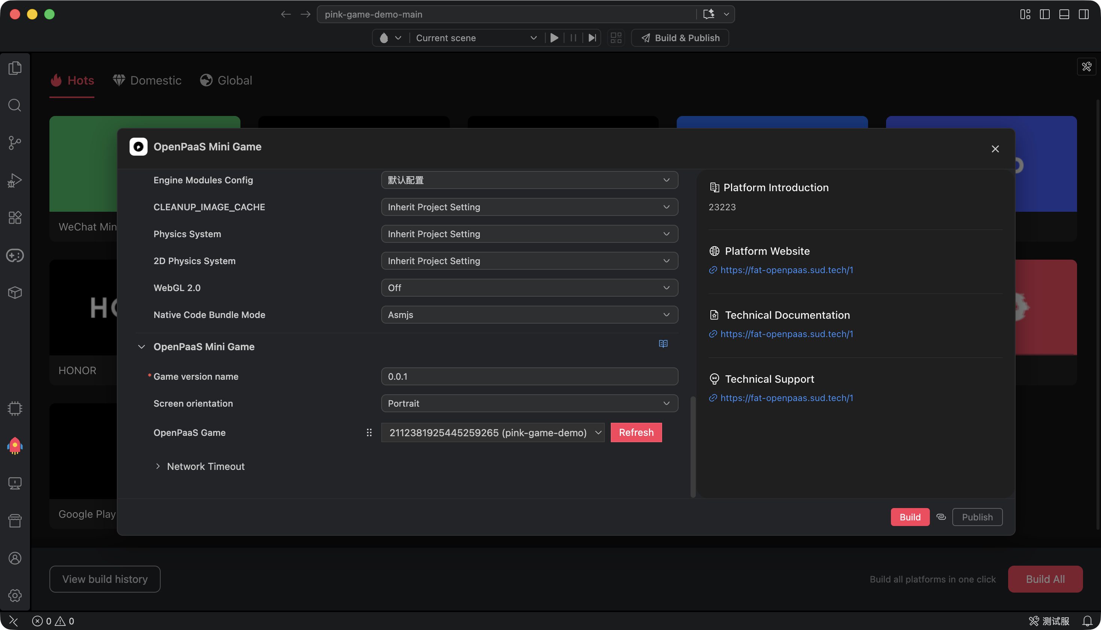Open the Search icon in sidebar
This screenshot has height=630, width=1101.
coord(15,105)
